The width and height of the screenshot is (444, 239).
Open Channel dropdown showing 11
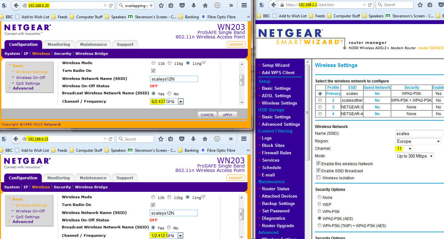point(404,149)
